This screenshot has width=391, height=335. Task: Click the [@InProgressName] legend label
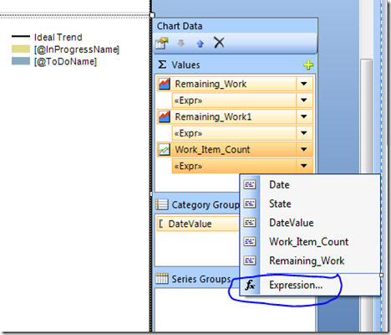[77, 49]
